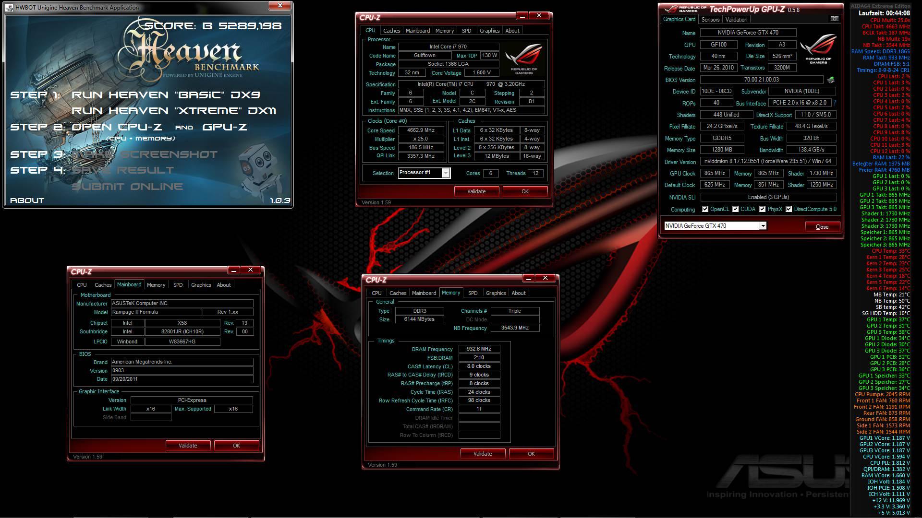Click Run Heaven "Basic" DX9 step

coord(166,95)
